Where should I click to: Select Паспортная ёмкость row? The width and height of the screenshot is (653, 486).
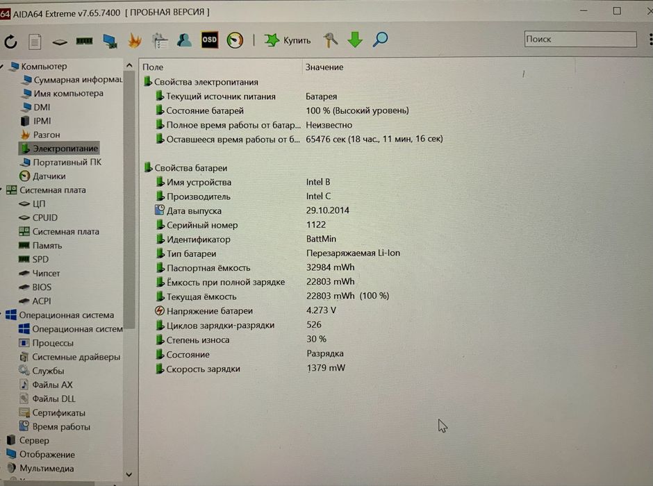[255, 268]
